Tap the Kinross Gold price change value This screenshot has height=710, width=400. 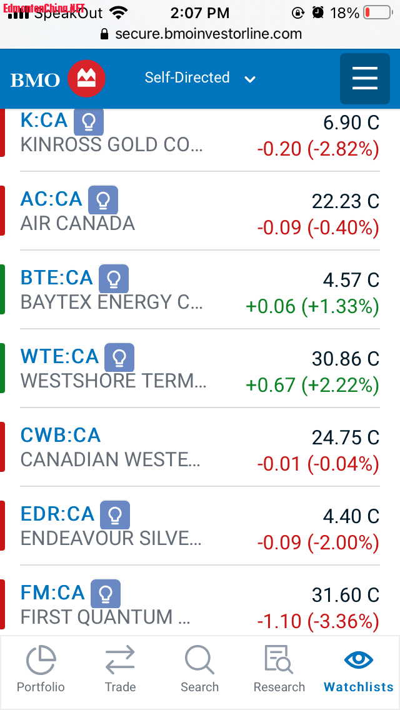click(318, 149)
